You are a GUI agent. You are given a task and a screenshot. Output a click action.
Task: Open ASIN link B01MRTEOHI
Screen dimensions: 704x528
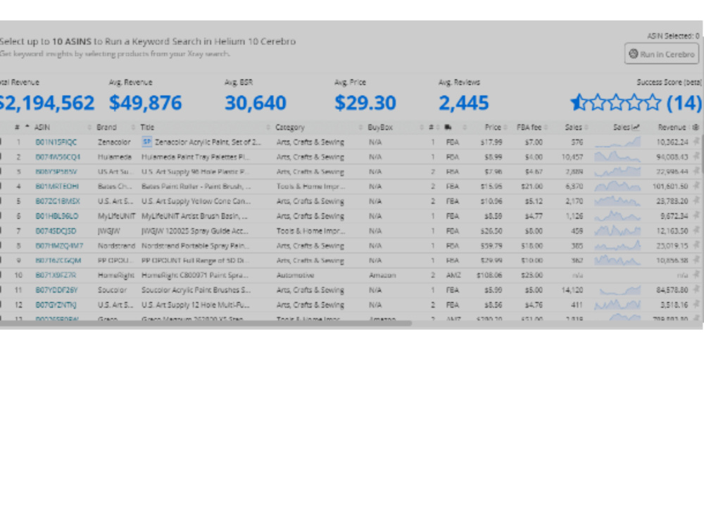point(57,187)
